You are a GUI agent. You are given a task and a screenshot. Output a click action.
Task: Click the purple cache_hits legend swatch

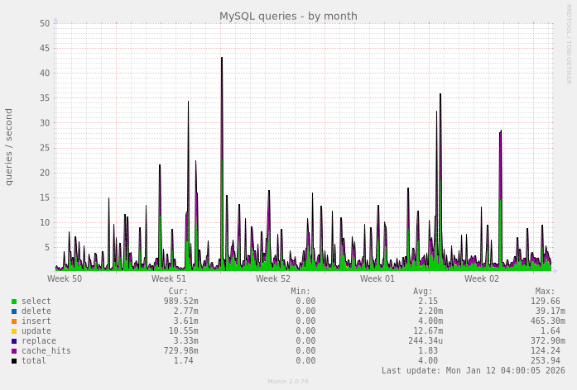coord(14,351)
